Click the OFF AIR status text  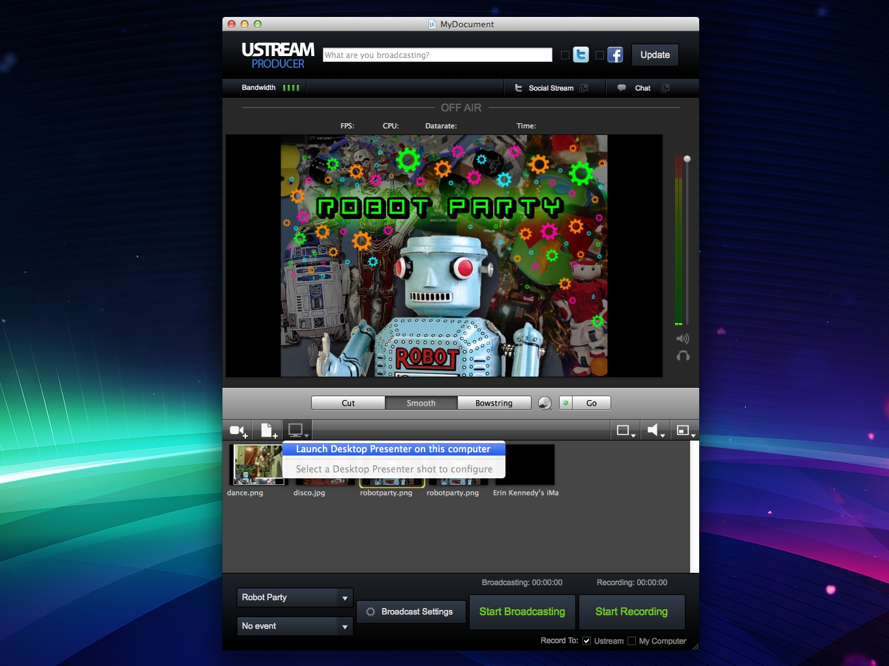tap(461, 108)
